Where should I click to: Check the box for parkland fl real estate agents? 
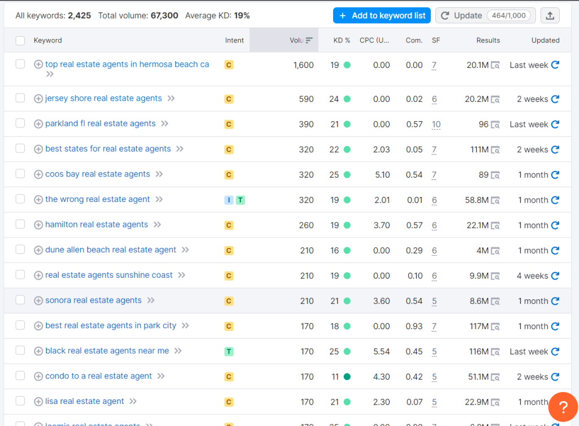(20, 123)
